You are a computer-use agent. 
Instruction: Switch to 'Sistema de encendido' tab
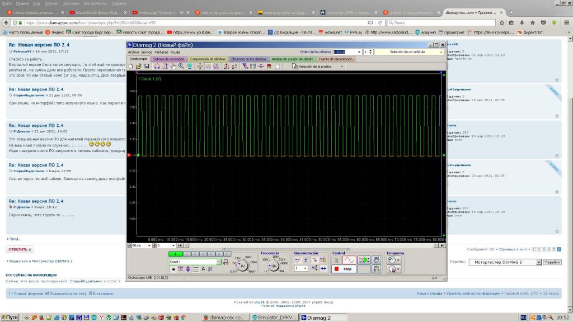click(x=168, y=59)
